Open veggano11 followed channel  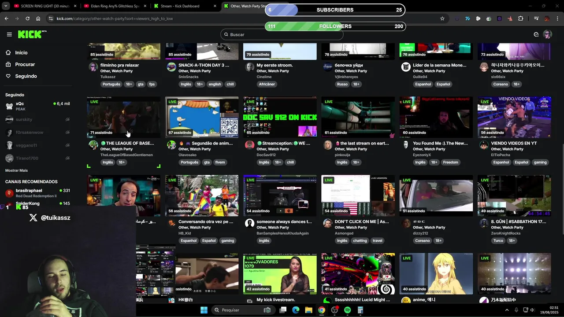coord(37,145)
